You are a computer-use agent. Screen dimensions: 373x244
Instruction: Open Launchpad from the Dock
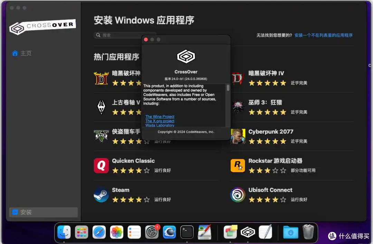click(82, 232)
